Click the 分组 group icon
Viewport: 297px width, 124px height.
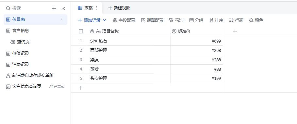point(191,20)
